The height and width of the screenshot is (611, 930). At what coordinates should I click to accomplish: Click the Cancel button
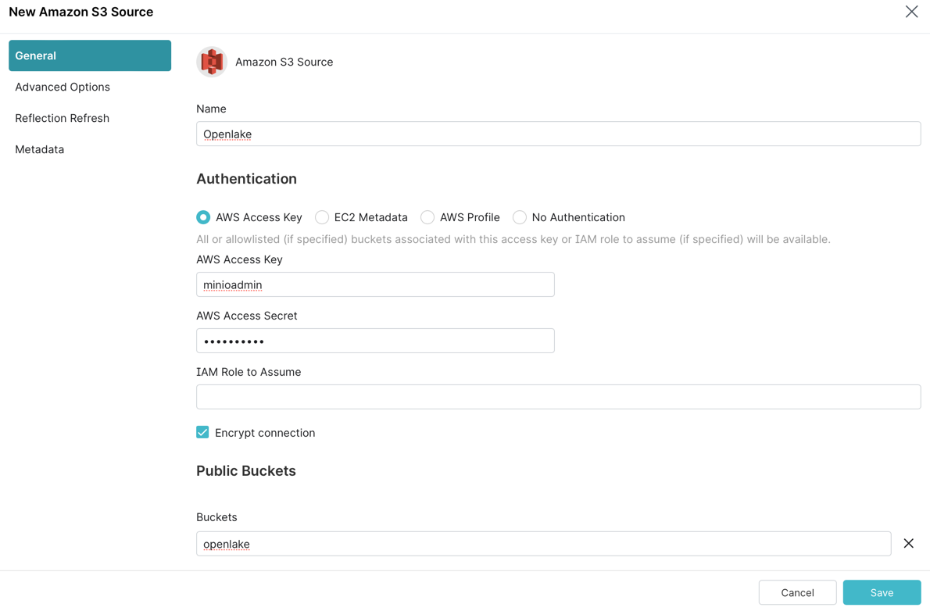(x=797, y=592)
